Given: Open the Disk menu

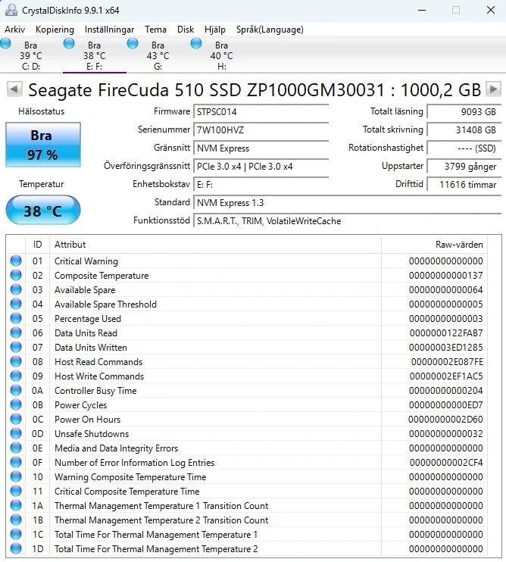Looking at the screenshot, I should pos(186,30).
